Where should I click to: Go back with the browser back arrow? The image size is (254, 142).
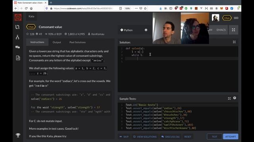[16, 8]
